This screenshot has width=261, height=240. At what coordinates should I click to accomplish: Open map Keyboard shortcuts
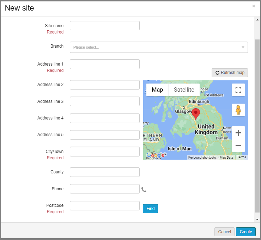tap(202, 157)
